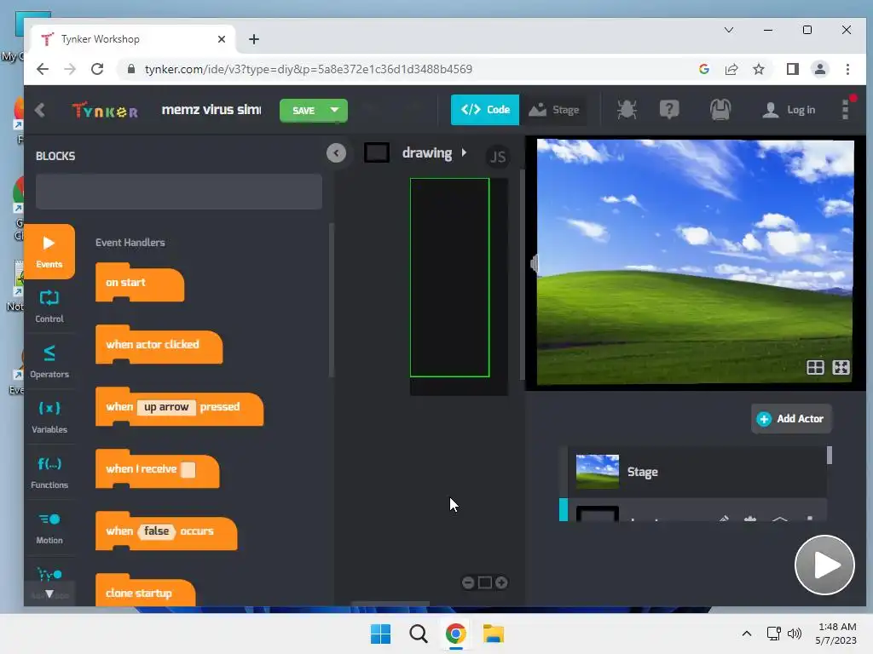
Task: Click the Tynker Workshop browser tab
Action: point(134,39)
